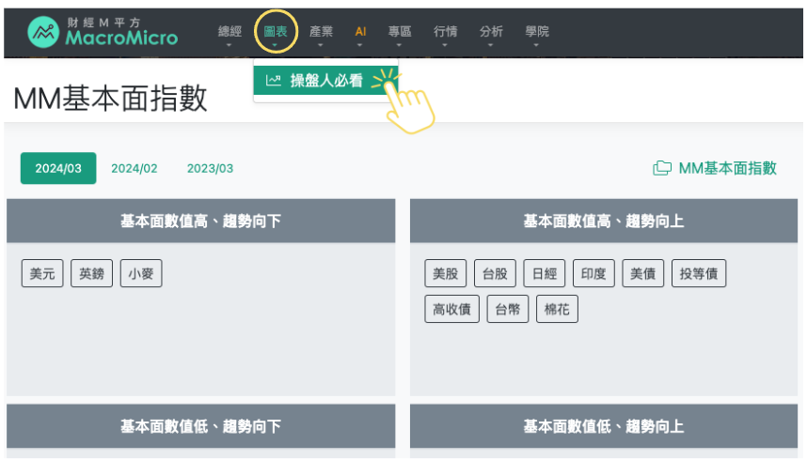
Task: Switch to the 2023/03 date tab
Action: tap(210, 168)
